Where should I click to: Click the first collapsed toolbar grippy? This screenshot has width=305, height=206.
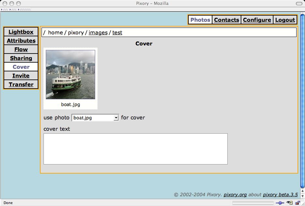coord(4,9)
